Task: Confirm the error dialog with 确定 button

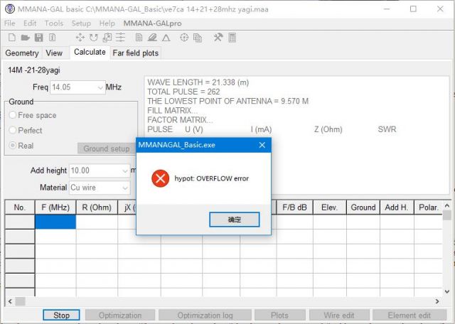Action: pyautogui.click(x=235, y=220)
